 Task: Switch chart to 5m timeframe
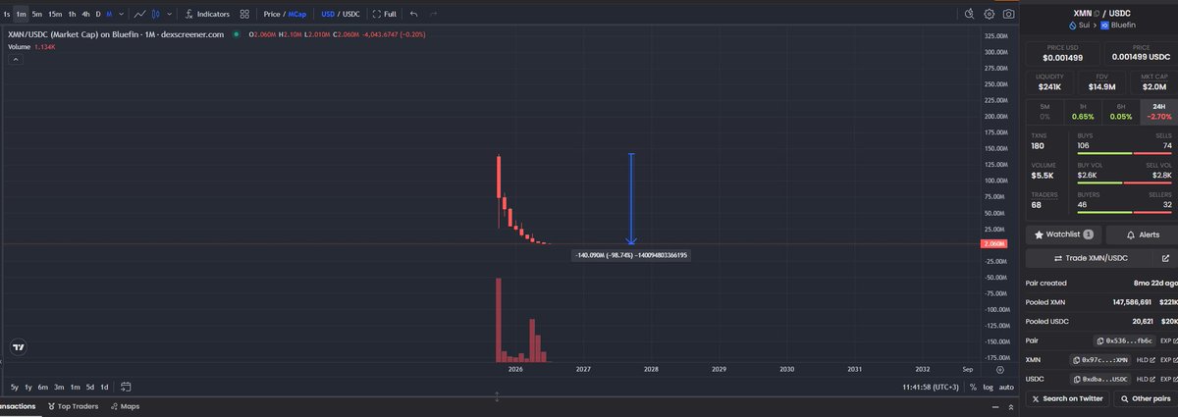[x=36, y=15]
